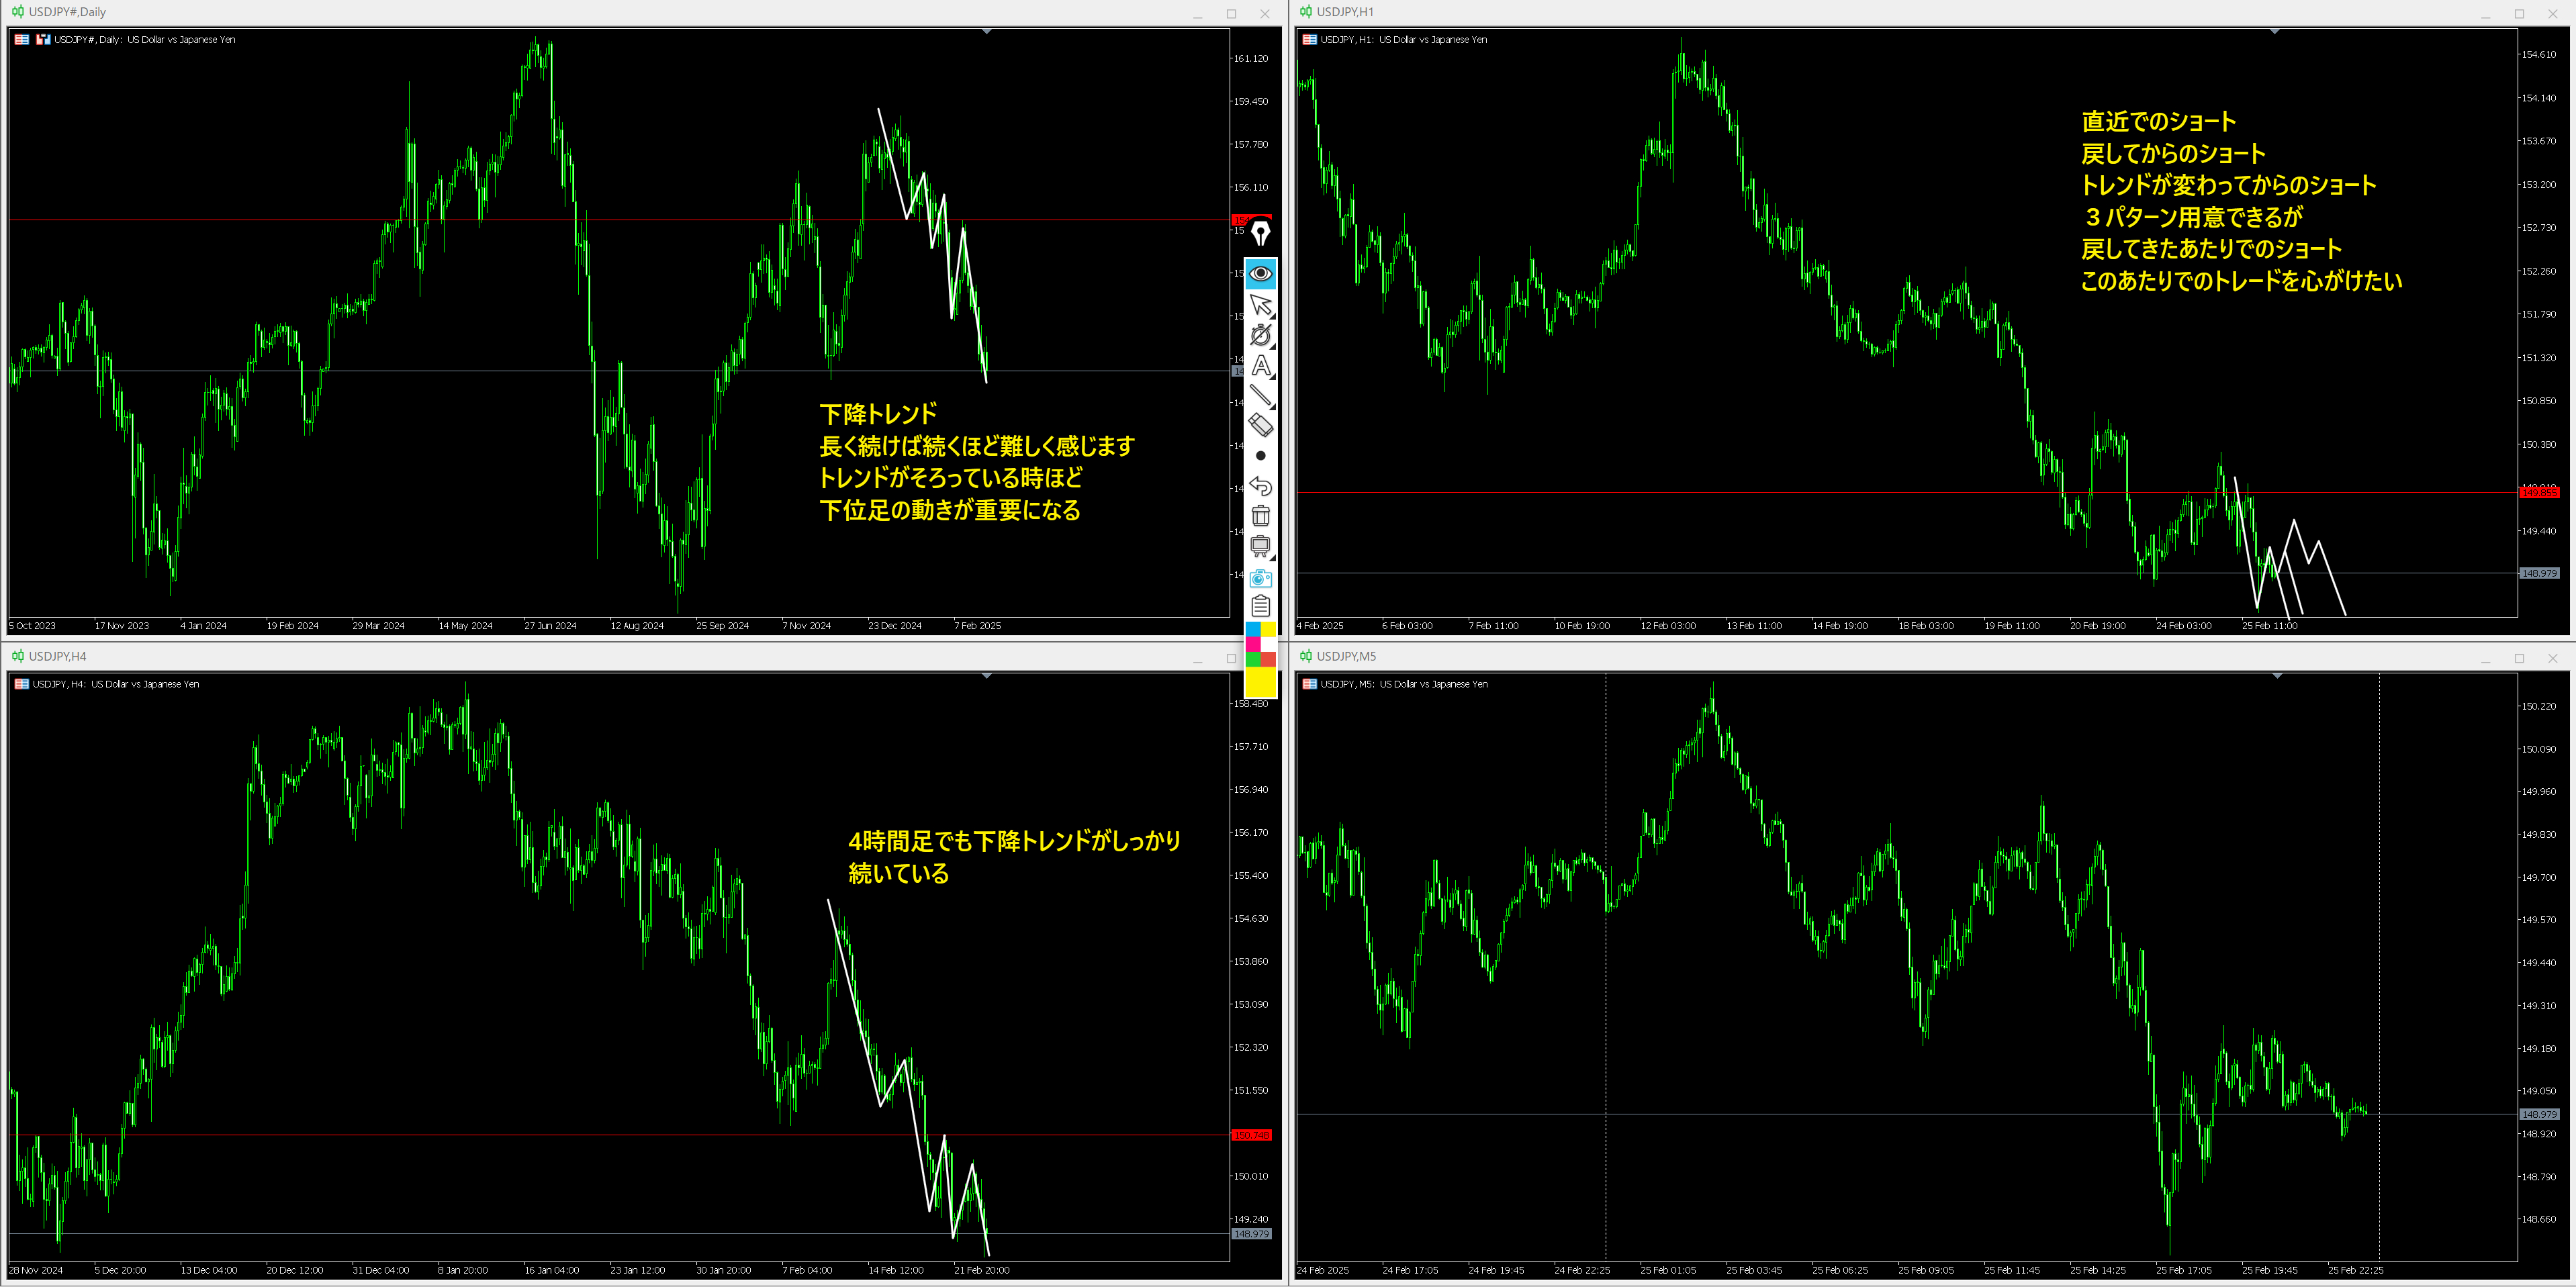Pick the cyan color swatch
This screenshot has width=2576, height=1287.
pyautogui.click(x=1252, y=629)
